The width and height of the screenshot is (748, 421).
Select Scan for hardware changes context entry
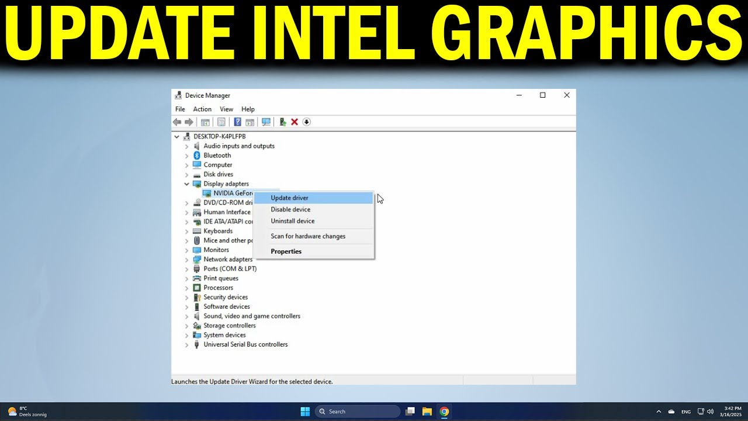pos(314,236)
